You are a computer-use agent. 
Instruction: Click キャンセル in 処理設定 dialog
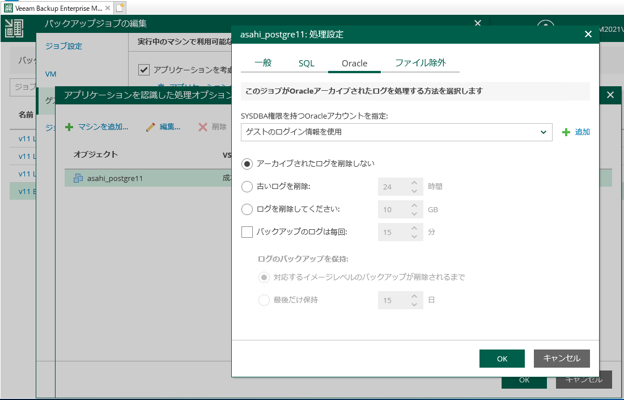point(562,359)
